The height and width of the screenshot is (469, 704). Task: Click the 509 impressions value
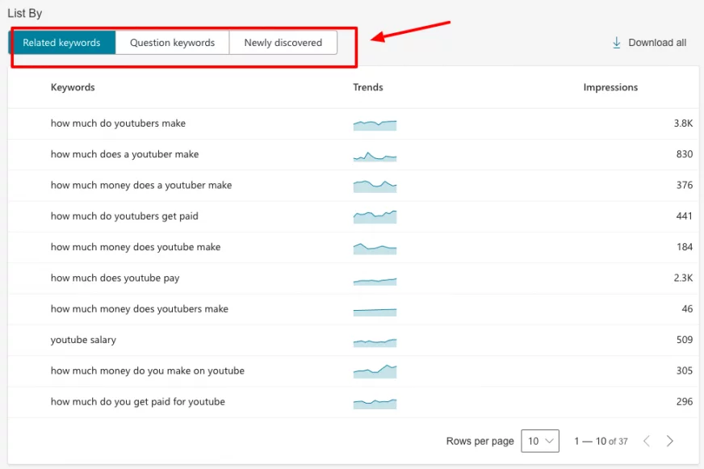(685, 340)
